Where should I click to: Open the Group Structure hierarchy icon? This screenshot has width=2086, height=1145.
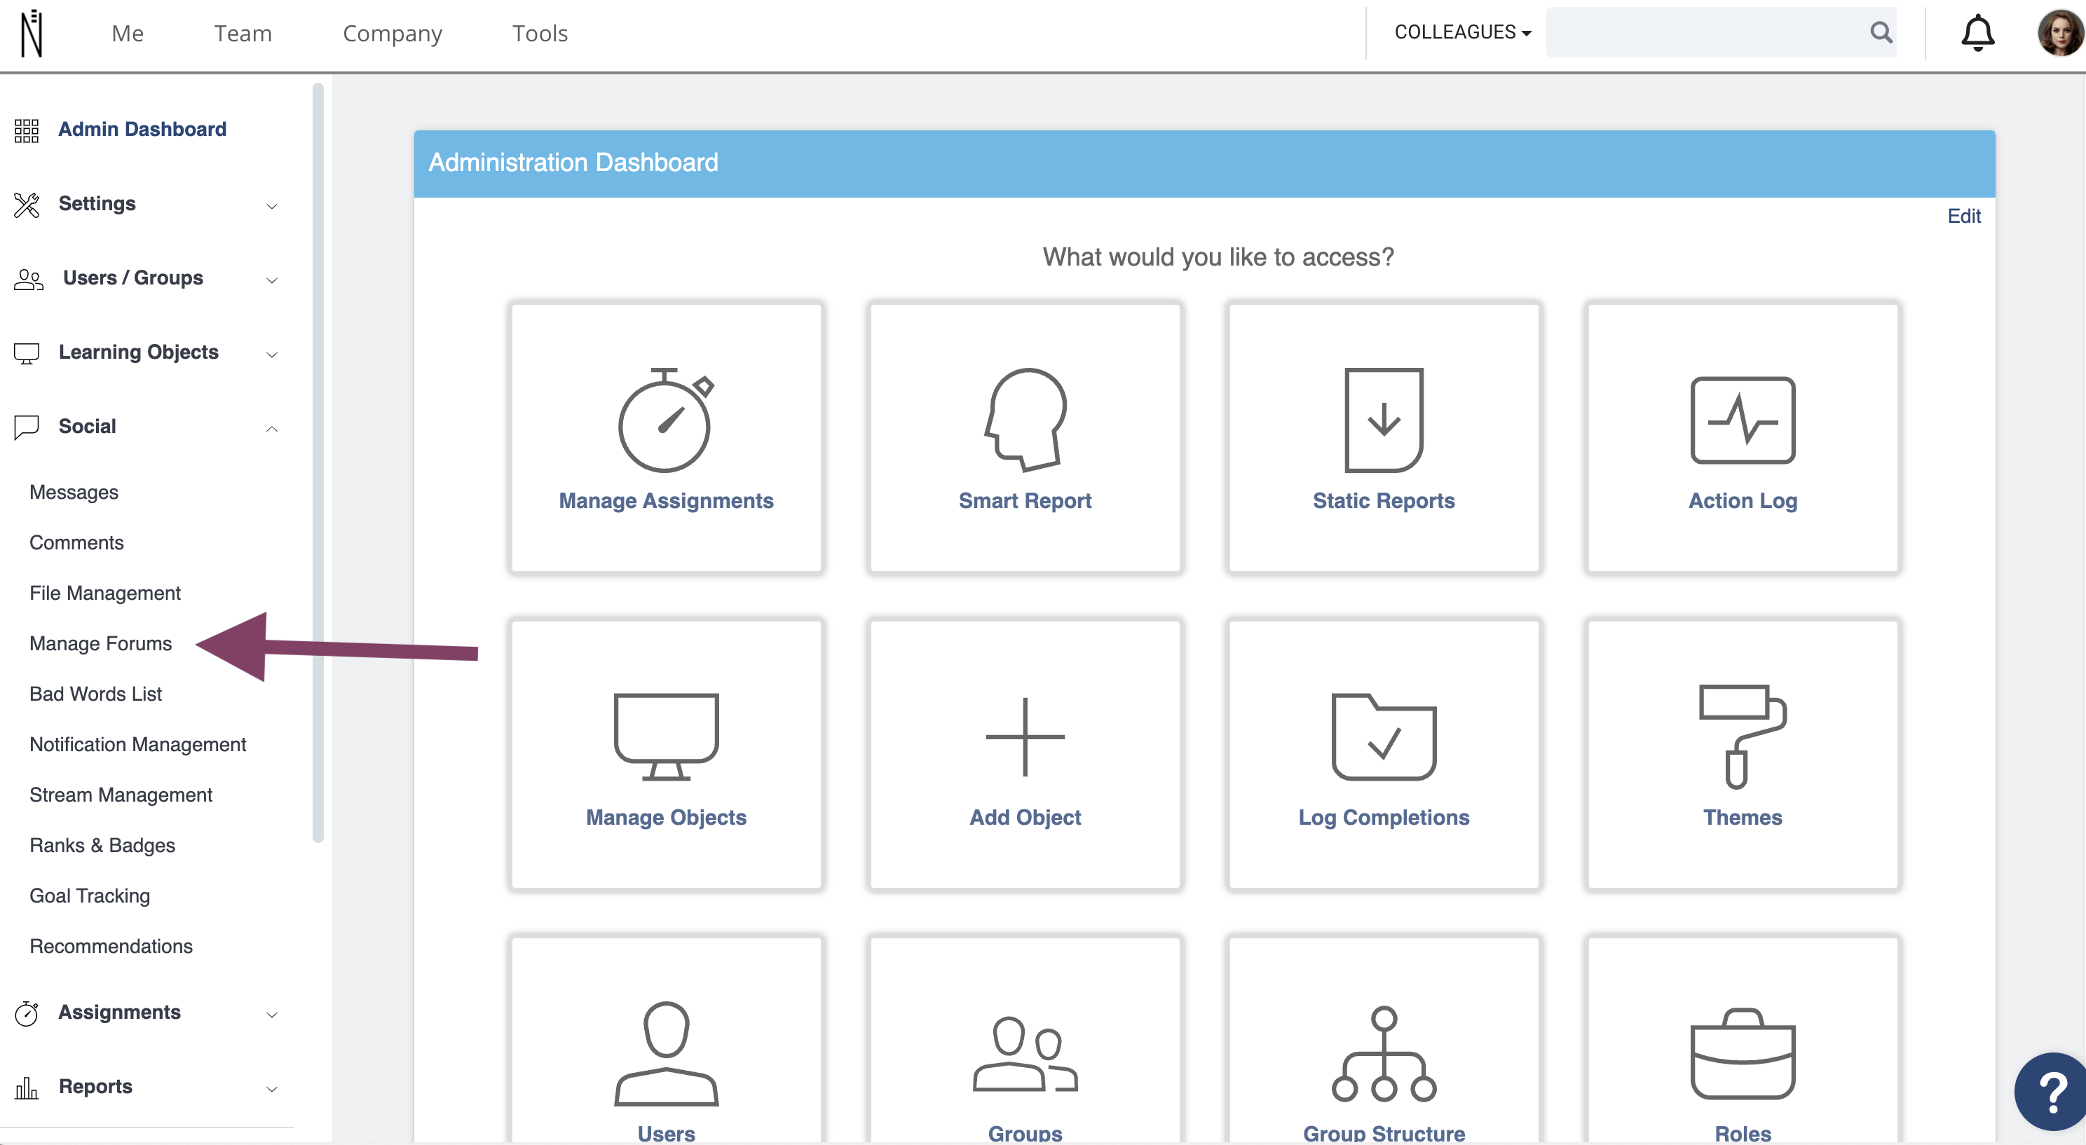[1384, 1053]
